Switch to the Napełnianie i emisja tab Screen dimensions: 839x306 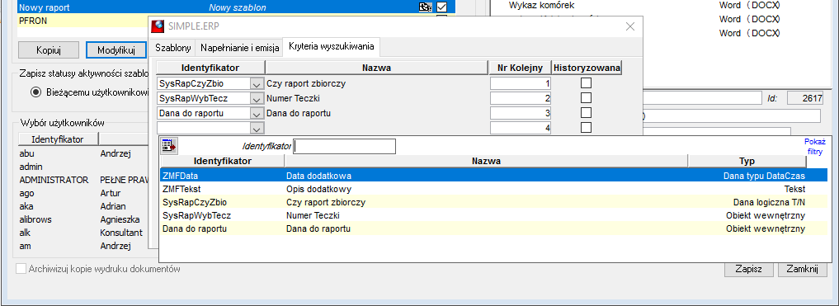pos(240,48)
